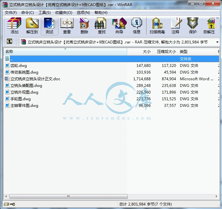Sort by the 类型 column header
Viewport: 222px width, 209px height.
point(198,52)
